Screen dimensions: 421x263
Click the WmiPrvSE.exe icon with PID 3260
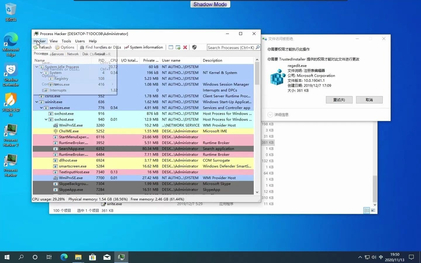(x=56, y=125)
